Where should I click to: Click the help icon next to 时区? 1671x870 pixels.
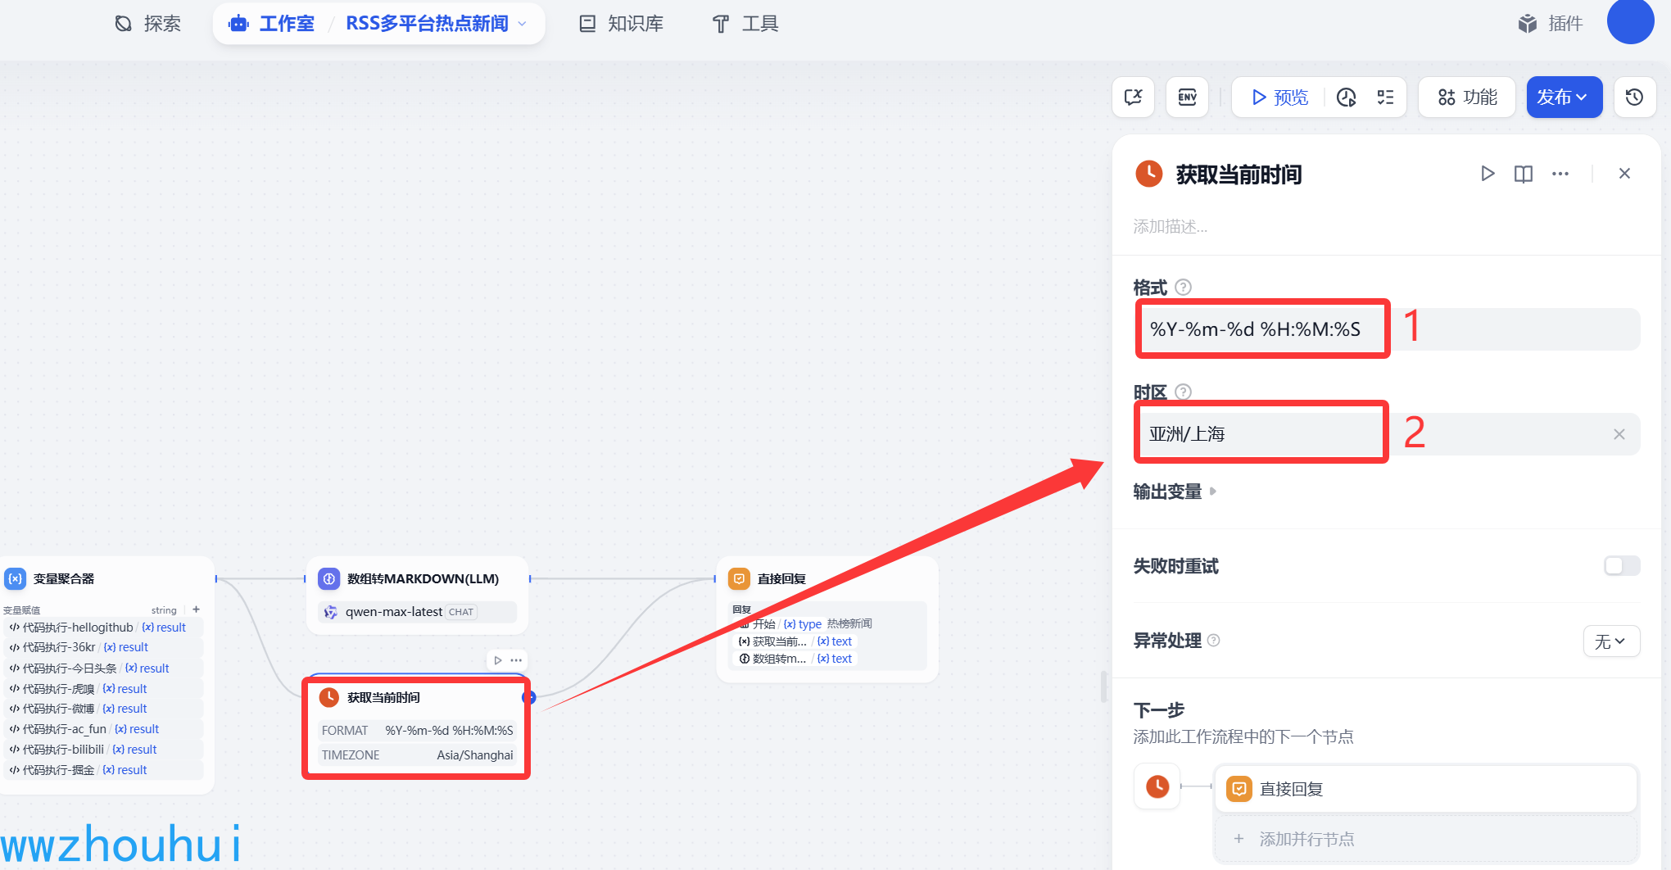(x=1183, y=392)
